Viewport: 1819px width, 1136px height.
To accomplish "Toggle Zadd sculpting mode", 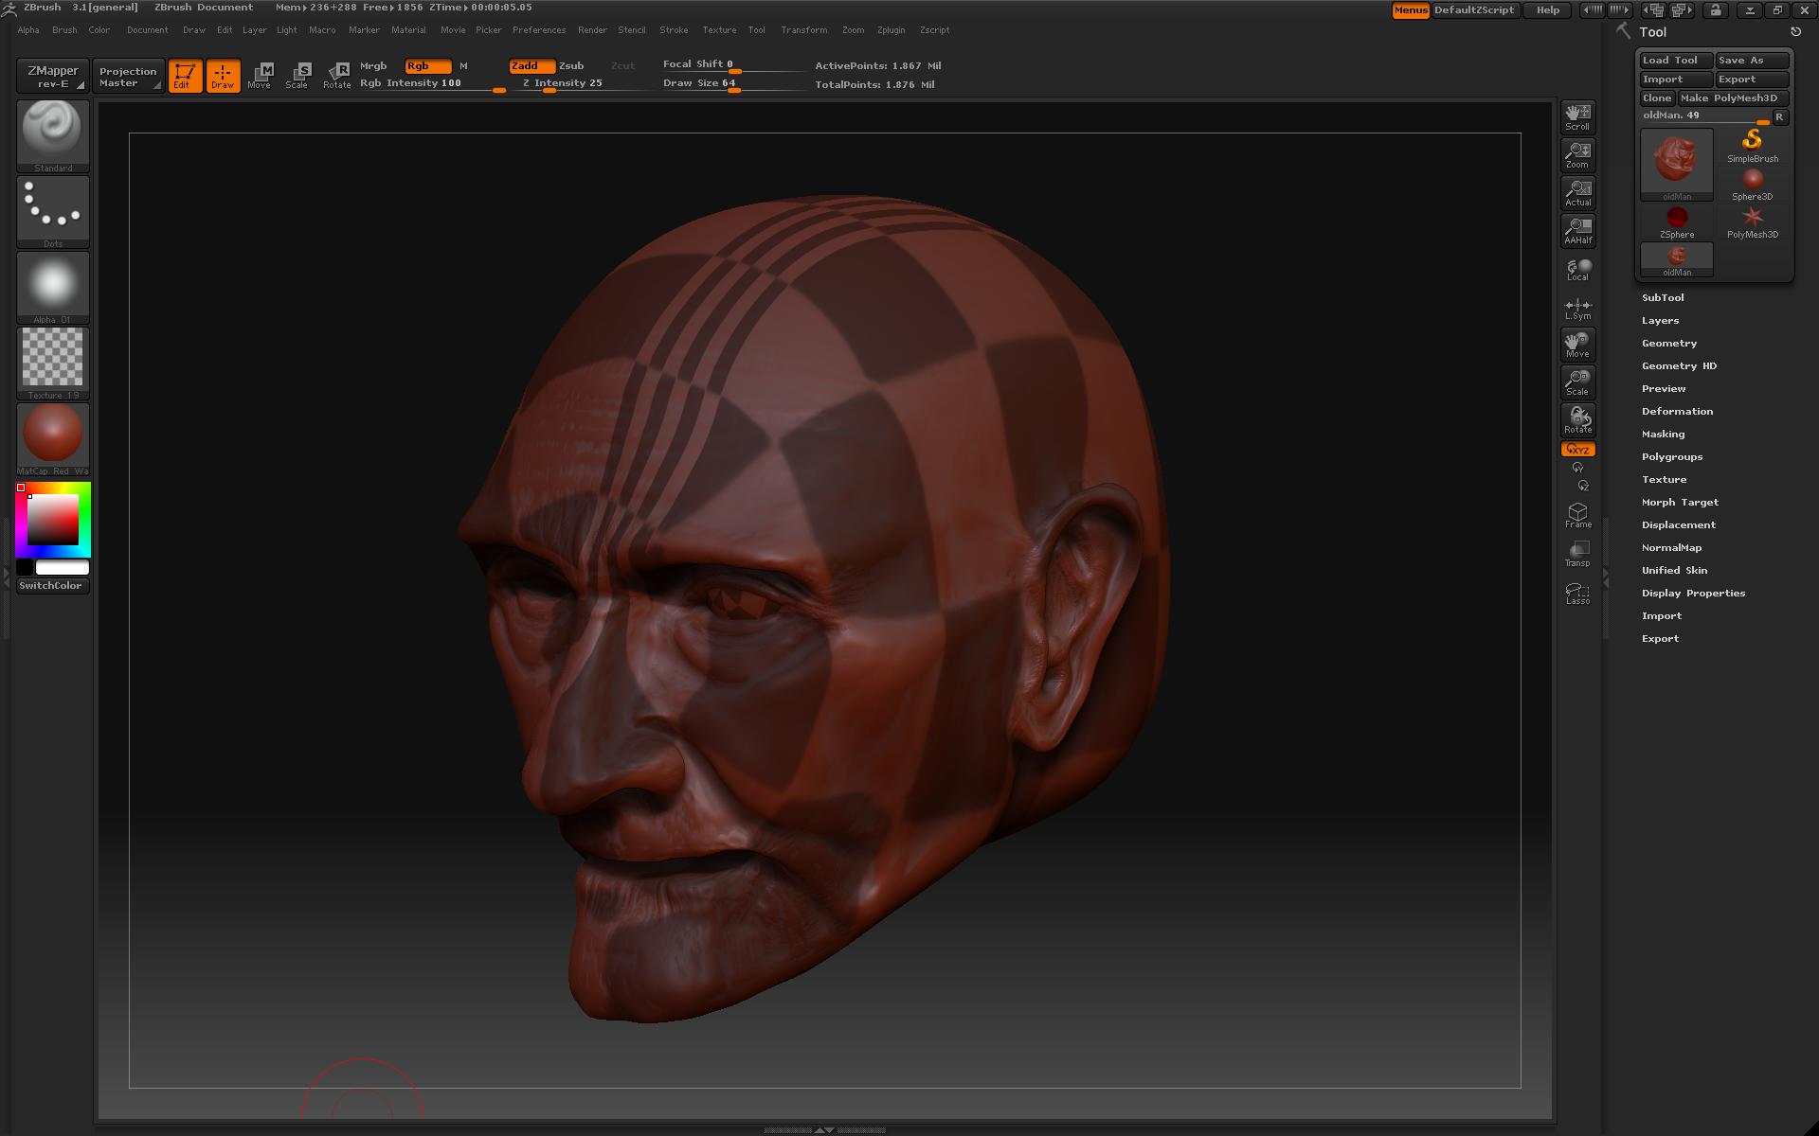I will pyautogui.click(x=531, y=65).
